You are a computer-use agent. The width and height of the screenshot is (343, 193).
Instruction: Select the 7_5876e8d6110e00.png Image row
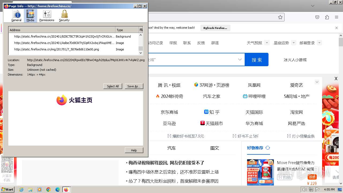(x=73, y=49)
